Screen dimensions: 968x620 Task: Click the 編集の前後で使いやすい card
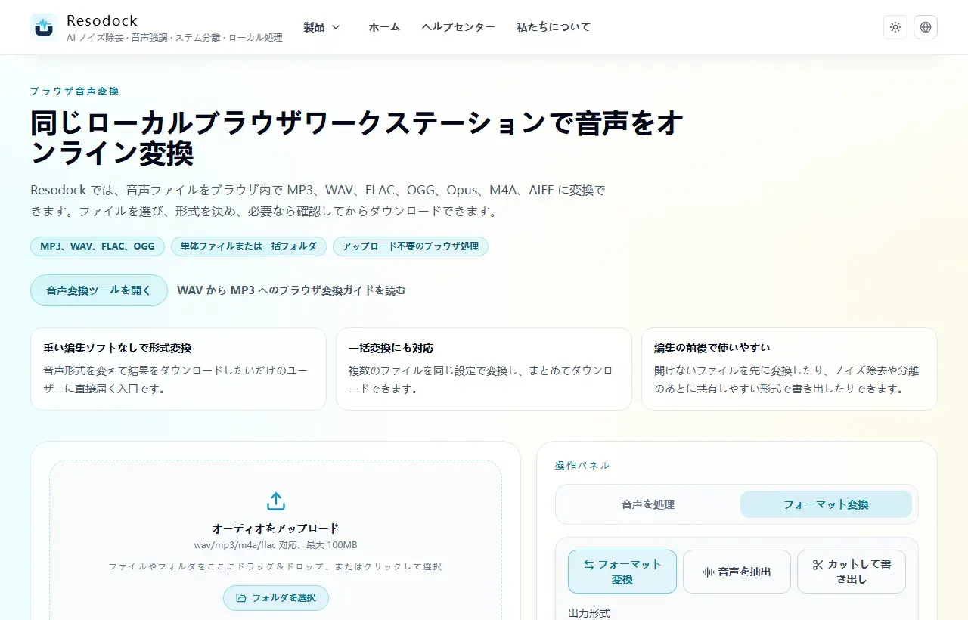click(790, 369)
